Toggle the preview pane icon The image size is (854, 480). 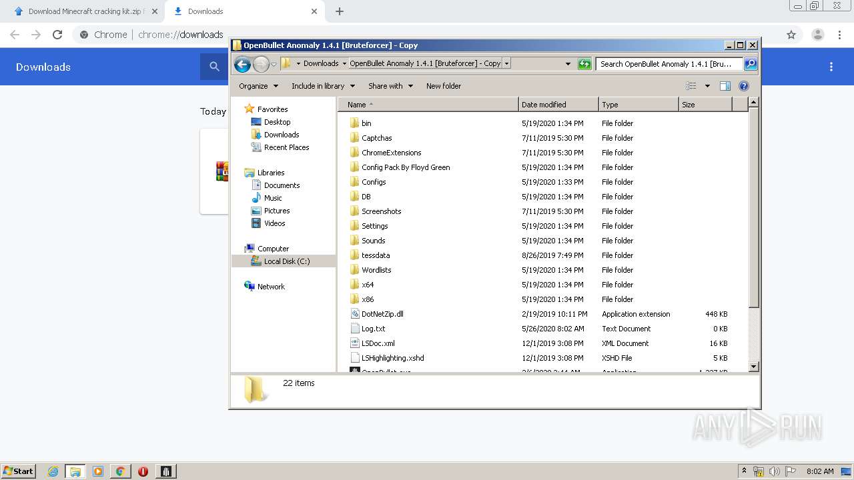[725, 86]
